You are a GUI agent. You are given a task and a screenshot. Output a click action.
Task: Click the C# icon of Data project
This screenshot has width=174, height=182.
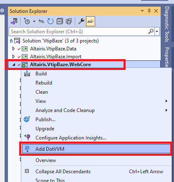(25, 49)
